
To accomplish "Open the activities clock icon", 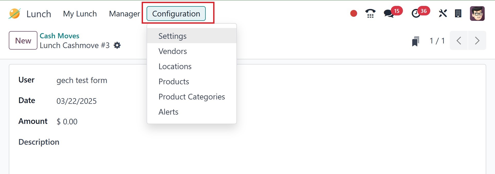I will (x=416, y=13).
